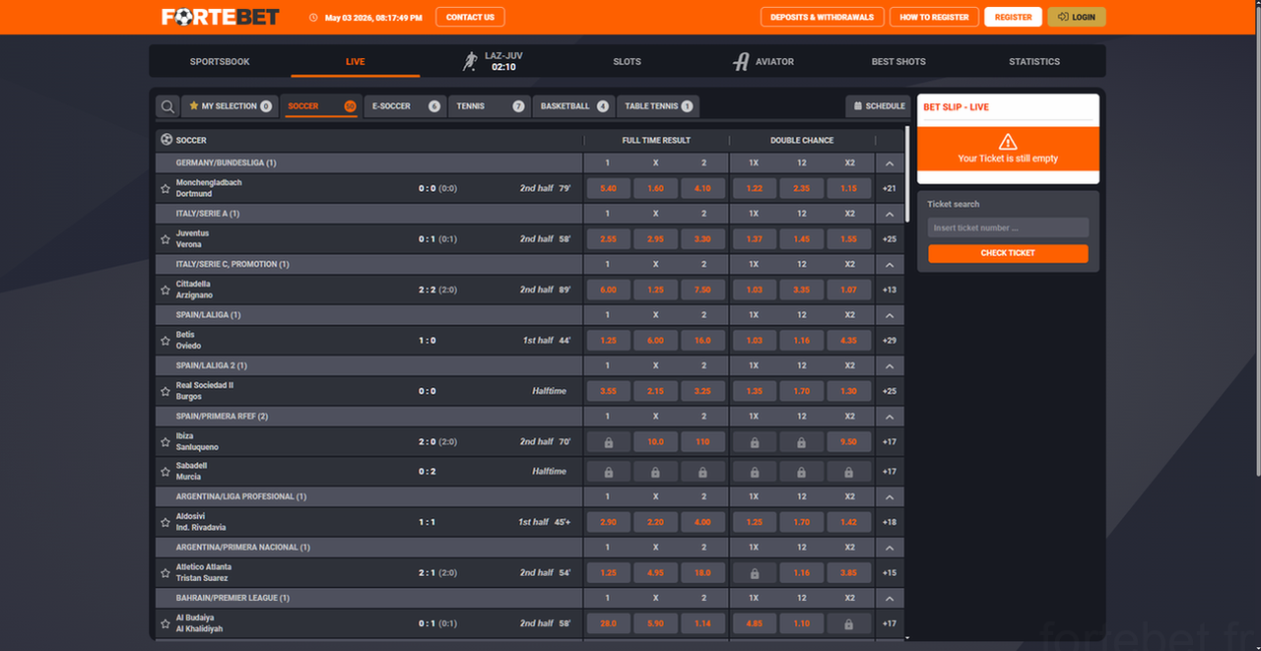Pick 1.70 double chance 12 for Real Sociedad II
The height and width of the screenshot is (651, 1261).
[x=802, y=391]
